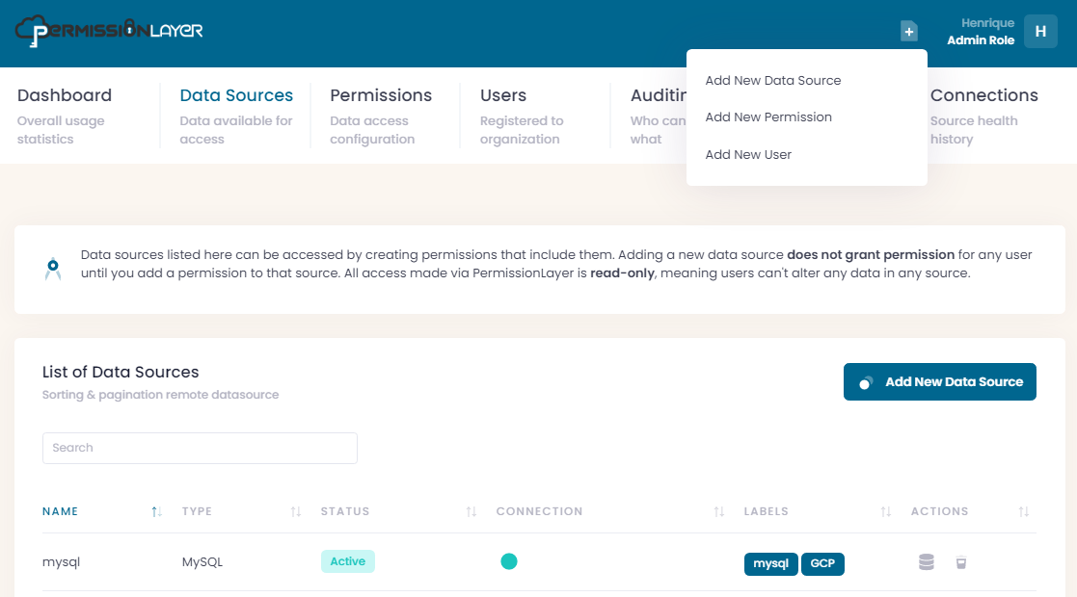This screenshot has height=597, width=1077.
Task: Choose Add New Data Source from dropdown menu
Action: [x=772, y=81]
